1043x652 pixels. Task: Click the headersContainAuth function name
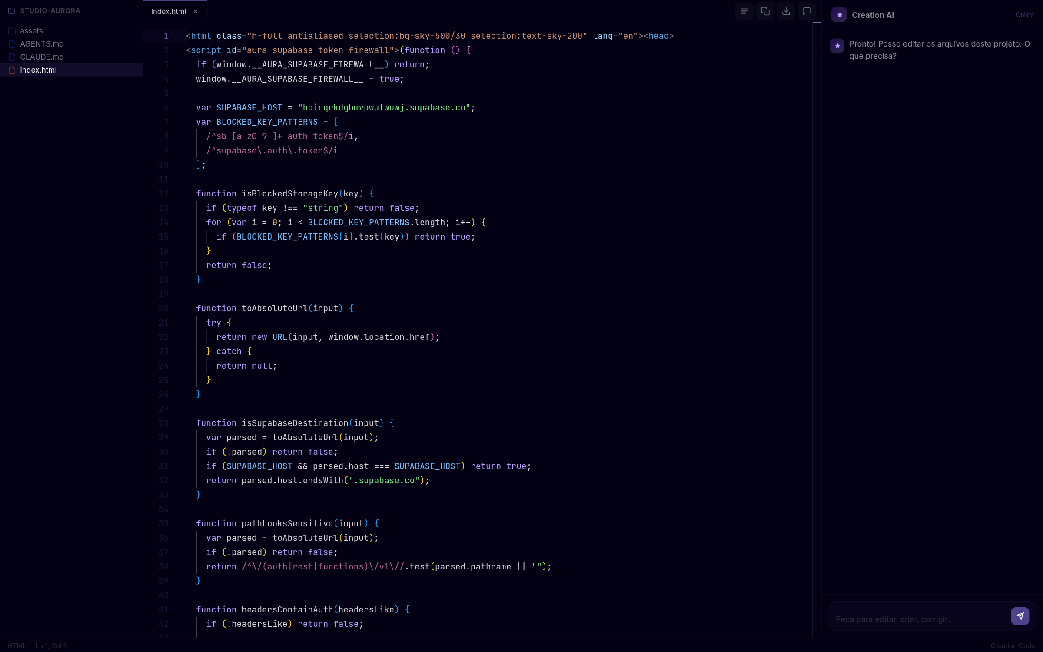(287, 610)
